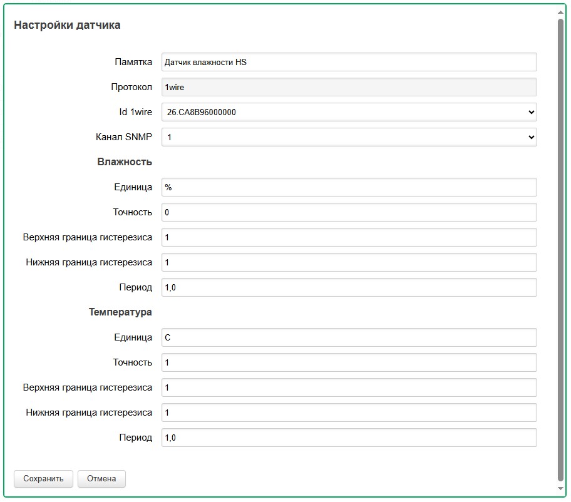Focus the Влажность Точность field

click(349, 212)
